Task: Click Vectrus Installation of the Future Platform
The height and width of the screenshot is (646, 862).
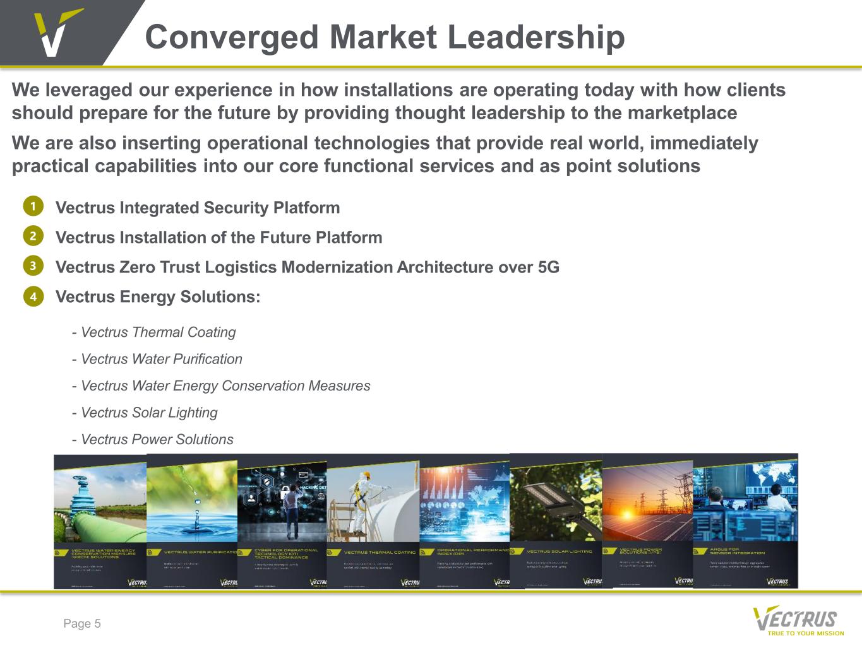Action: coord(219,237)
